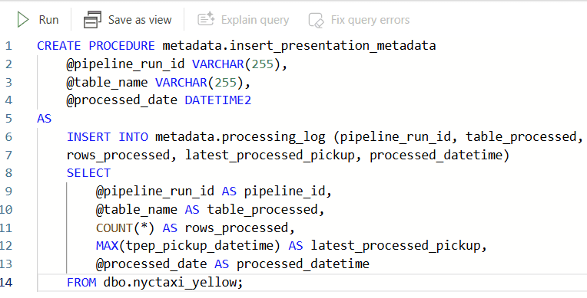
Task: Click the green Run play icon
Action: 23,20
